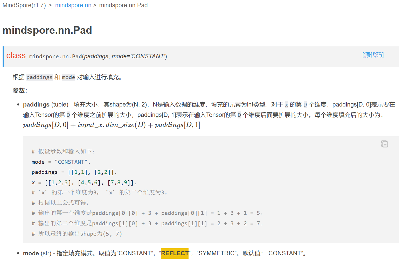Viewport: 403px width, 261px height.
Task: Click the comment ending '= 2 + 3 + 2 = 7'
Action: (x=147, y=223)
